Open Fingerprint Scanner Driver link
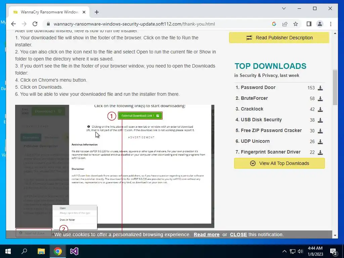Screen dimensions: 344x258 pos(270,152)
